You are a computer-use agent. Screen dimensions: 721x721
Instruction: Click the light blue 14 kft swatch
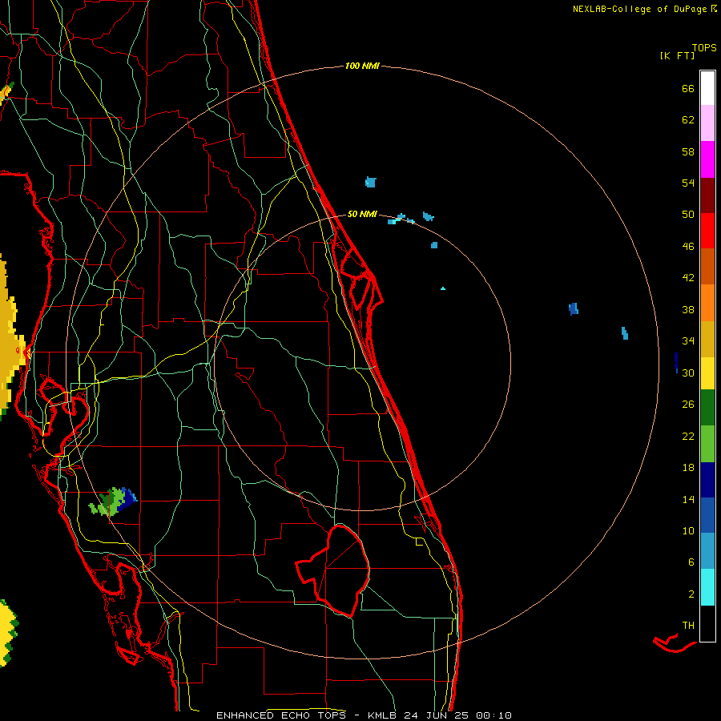coord(707,551)
